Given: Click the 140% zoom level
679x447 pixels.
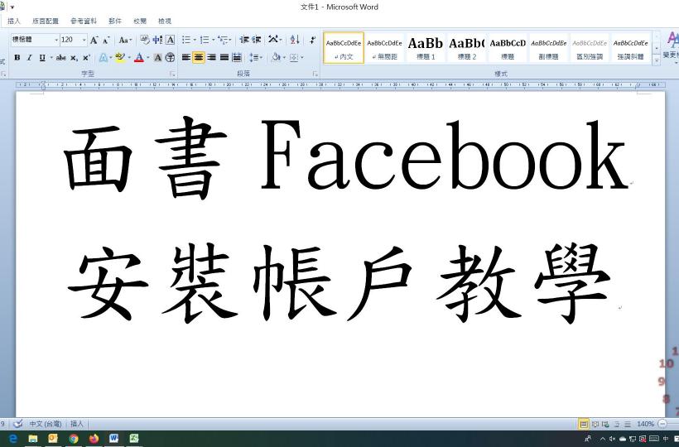Looking at the screenshot, I should [x=645, y=424].
